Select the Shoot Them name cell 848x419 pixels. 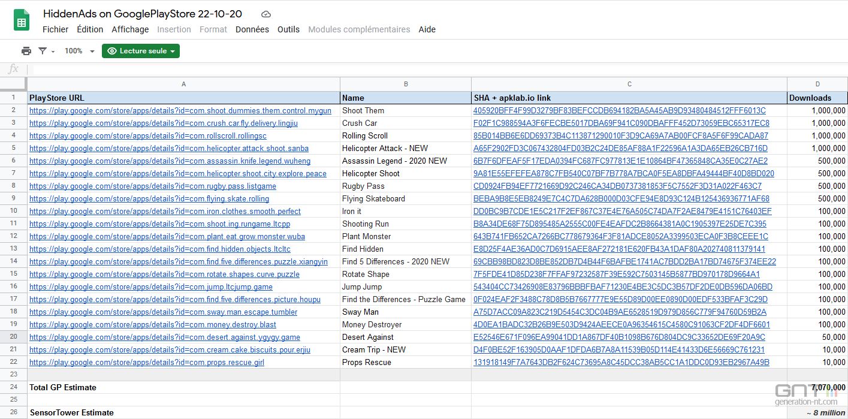(x=406, y=110)
